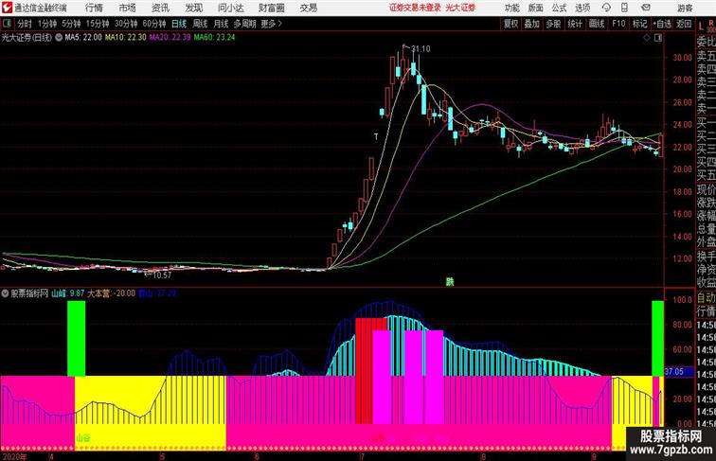The image size is (716, 461).
Task: Click the 复权 toolbar button
Action: click(510, 24)
